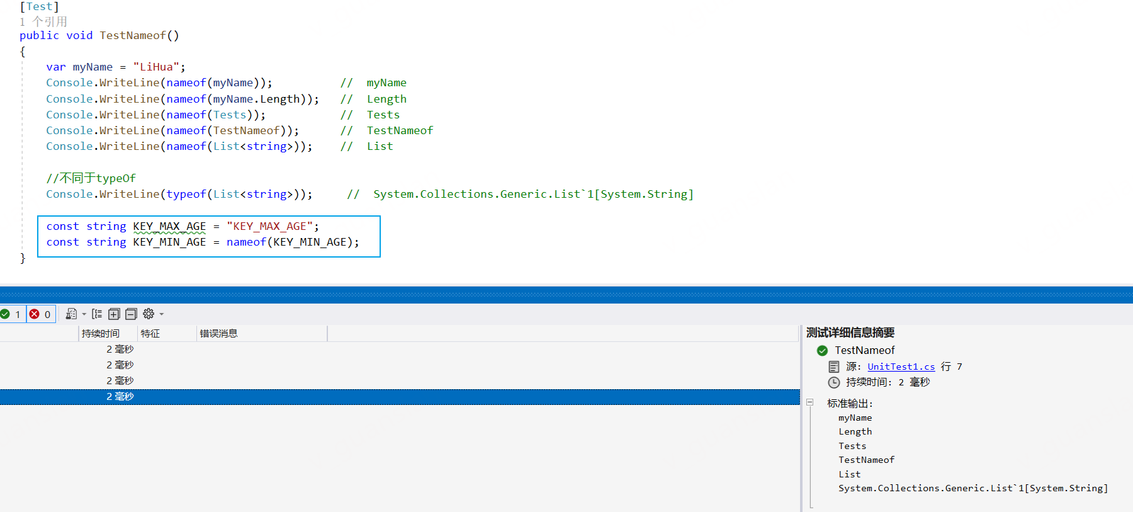This screenshot has height=512, width=1133.
Task: Click the settings gear icon
Action: click(x=149, y=314)
